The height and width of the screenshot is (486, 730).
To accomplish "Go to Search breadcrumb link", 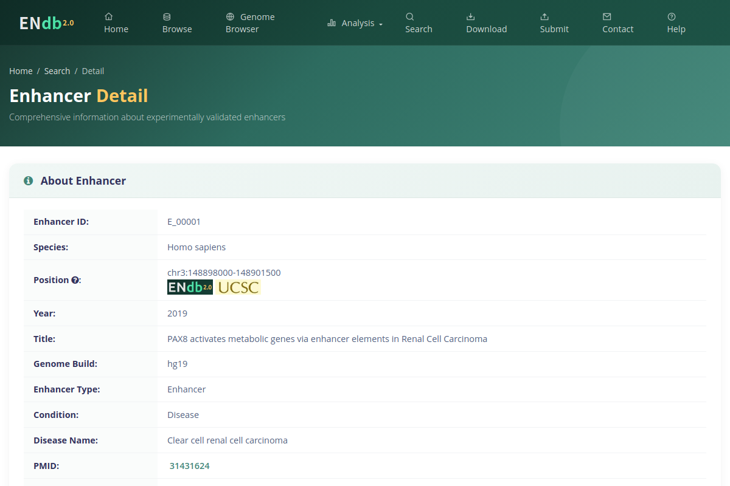I will (x=57, y=71).
